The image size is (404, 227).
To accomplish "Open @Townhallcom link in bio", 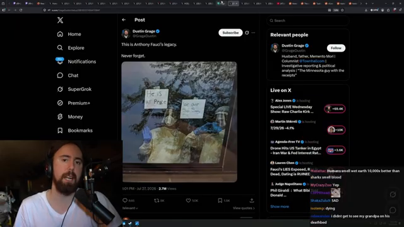I will pos(312,61).
